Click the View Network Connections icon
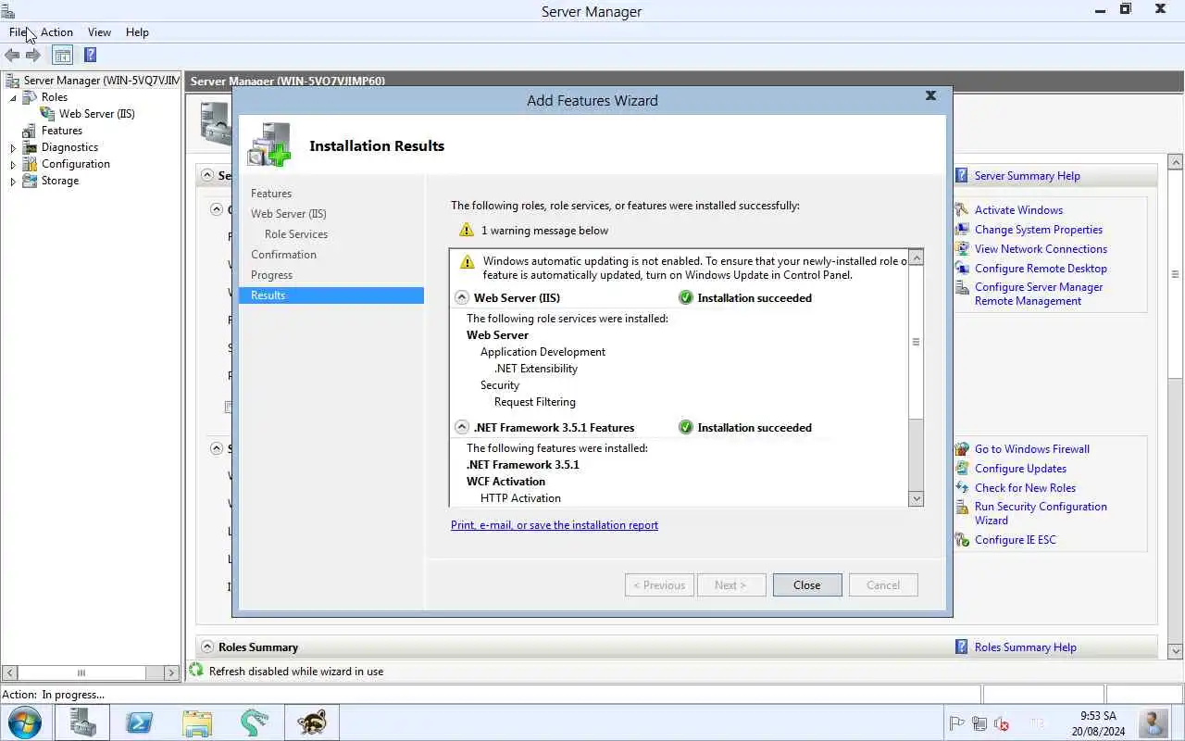 pyautogui.click(x=962, y=249)
